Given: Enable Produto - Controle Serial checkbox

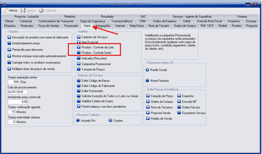Looking at the screenshot, I should 79,53.
